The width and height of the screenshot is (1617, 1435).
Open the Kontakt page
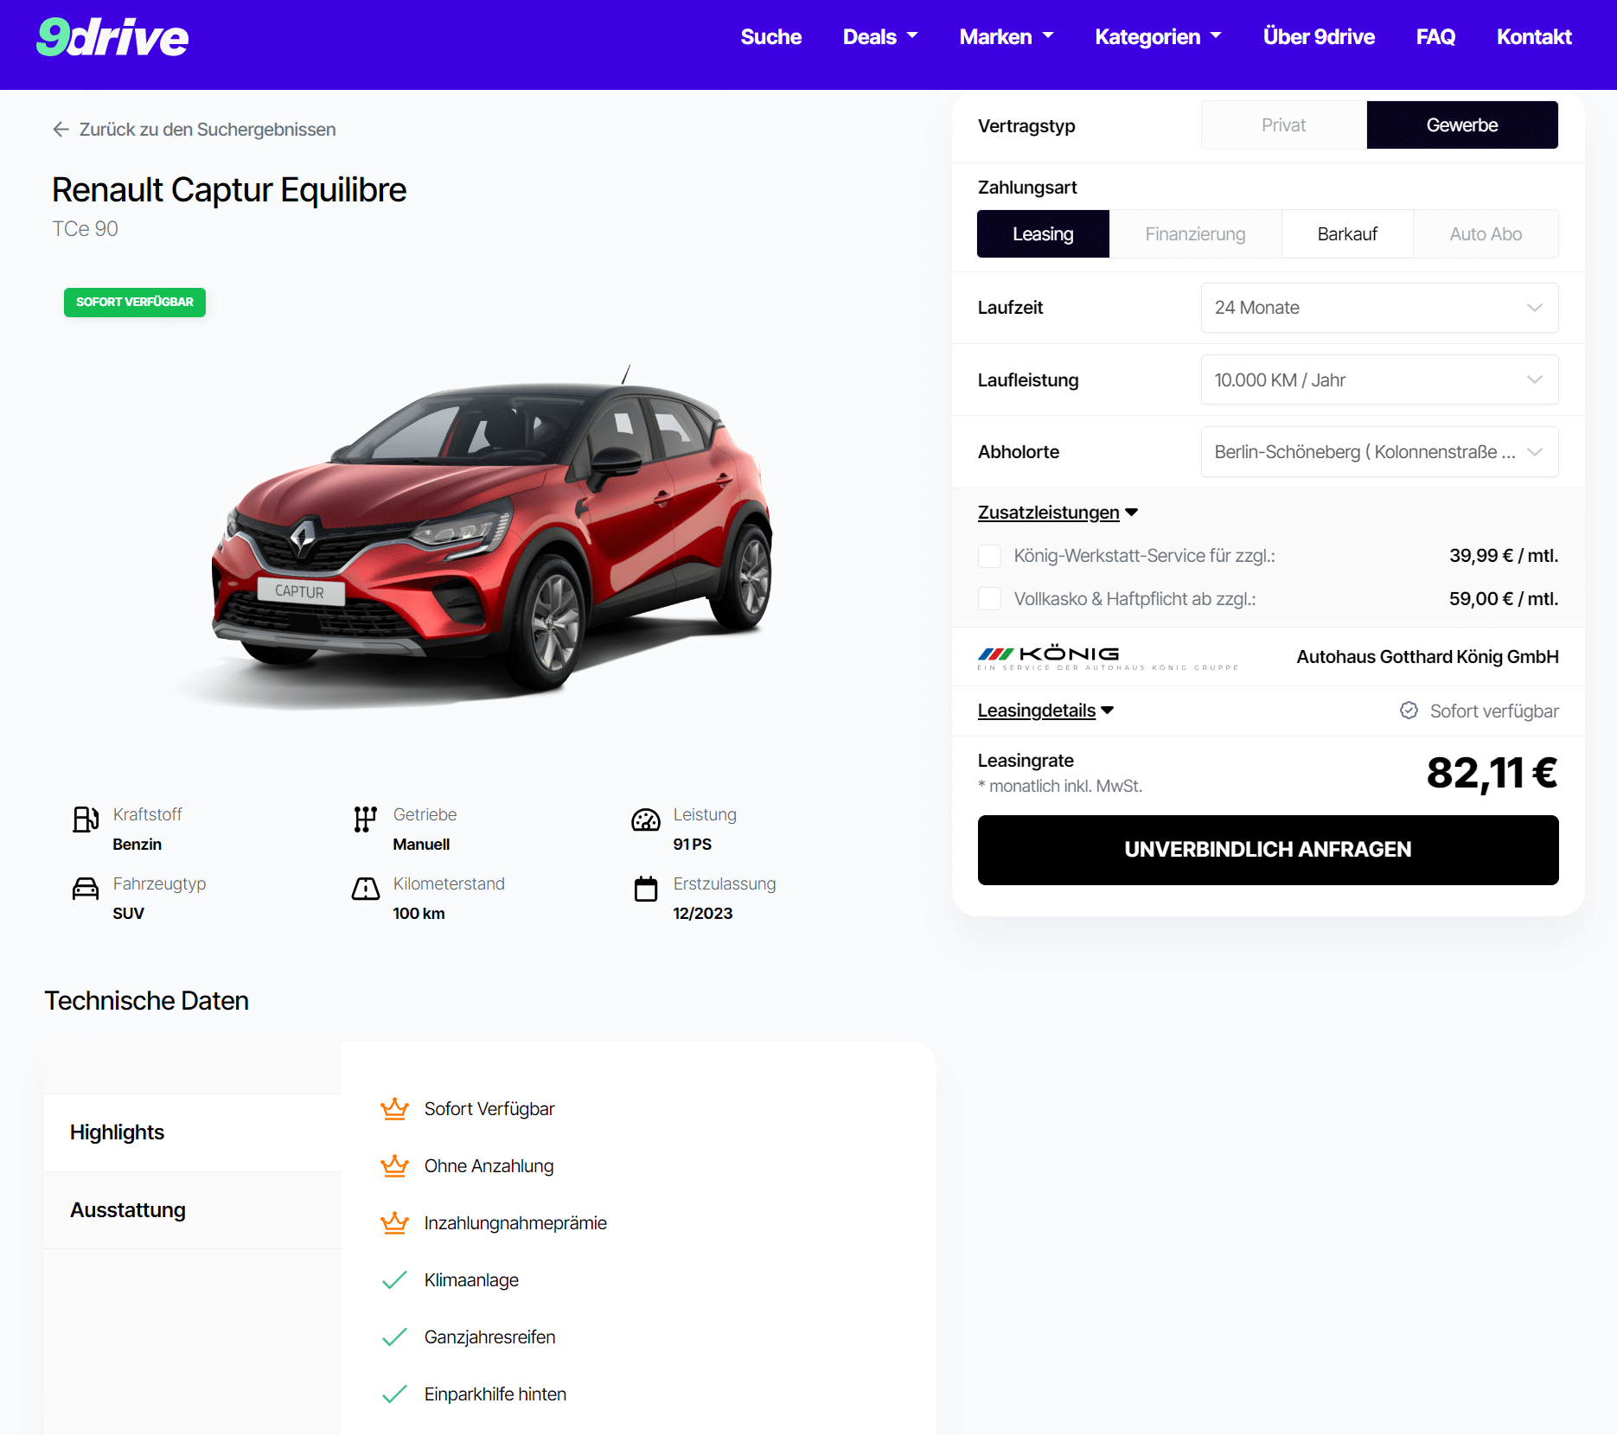[x=1534, y=37]
